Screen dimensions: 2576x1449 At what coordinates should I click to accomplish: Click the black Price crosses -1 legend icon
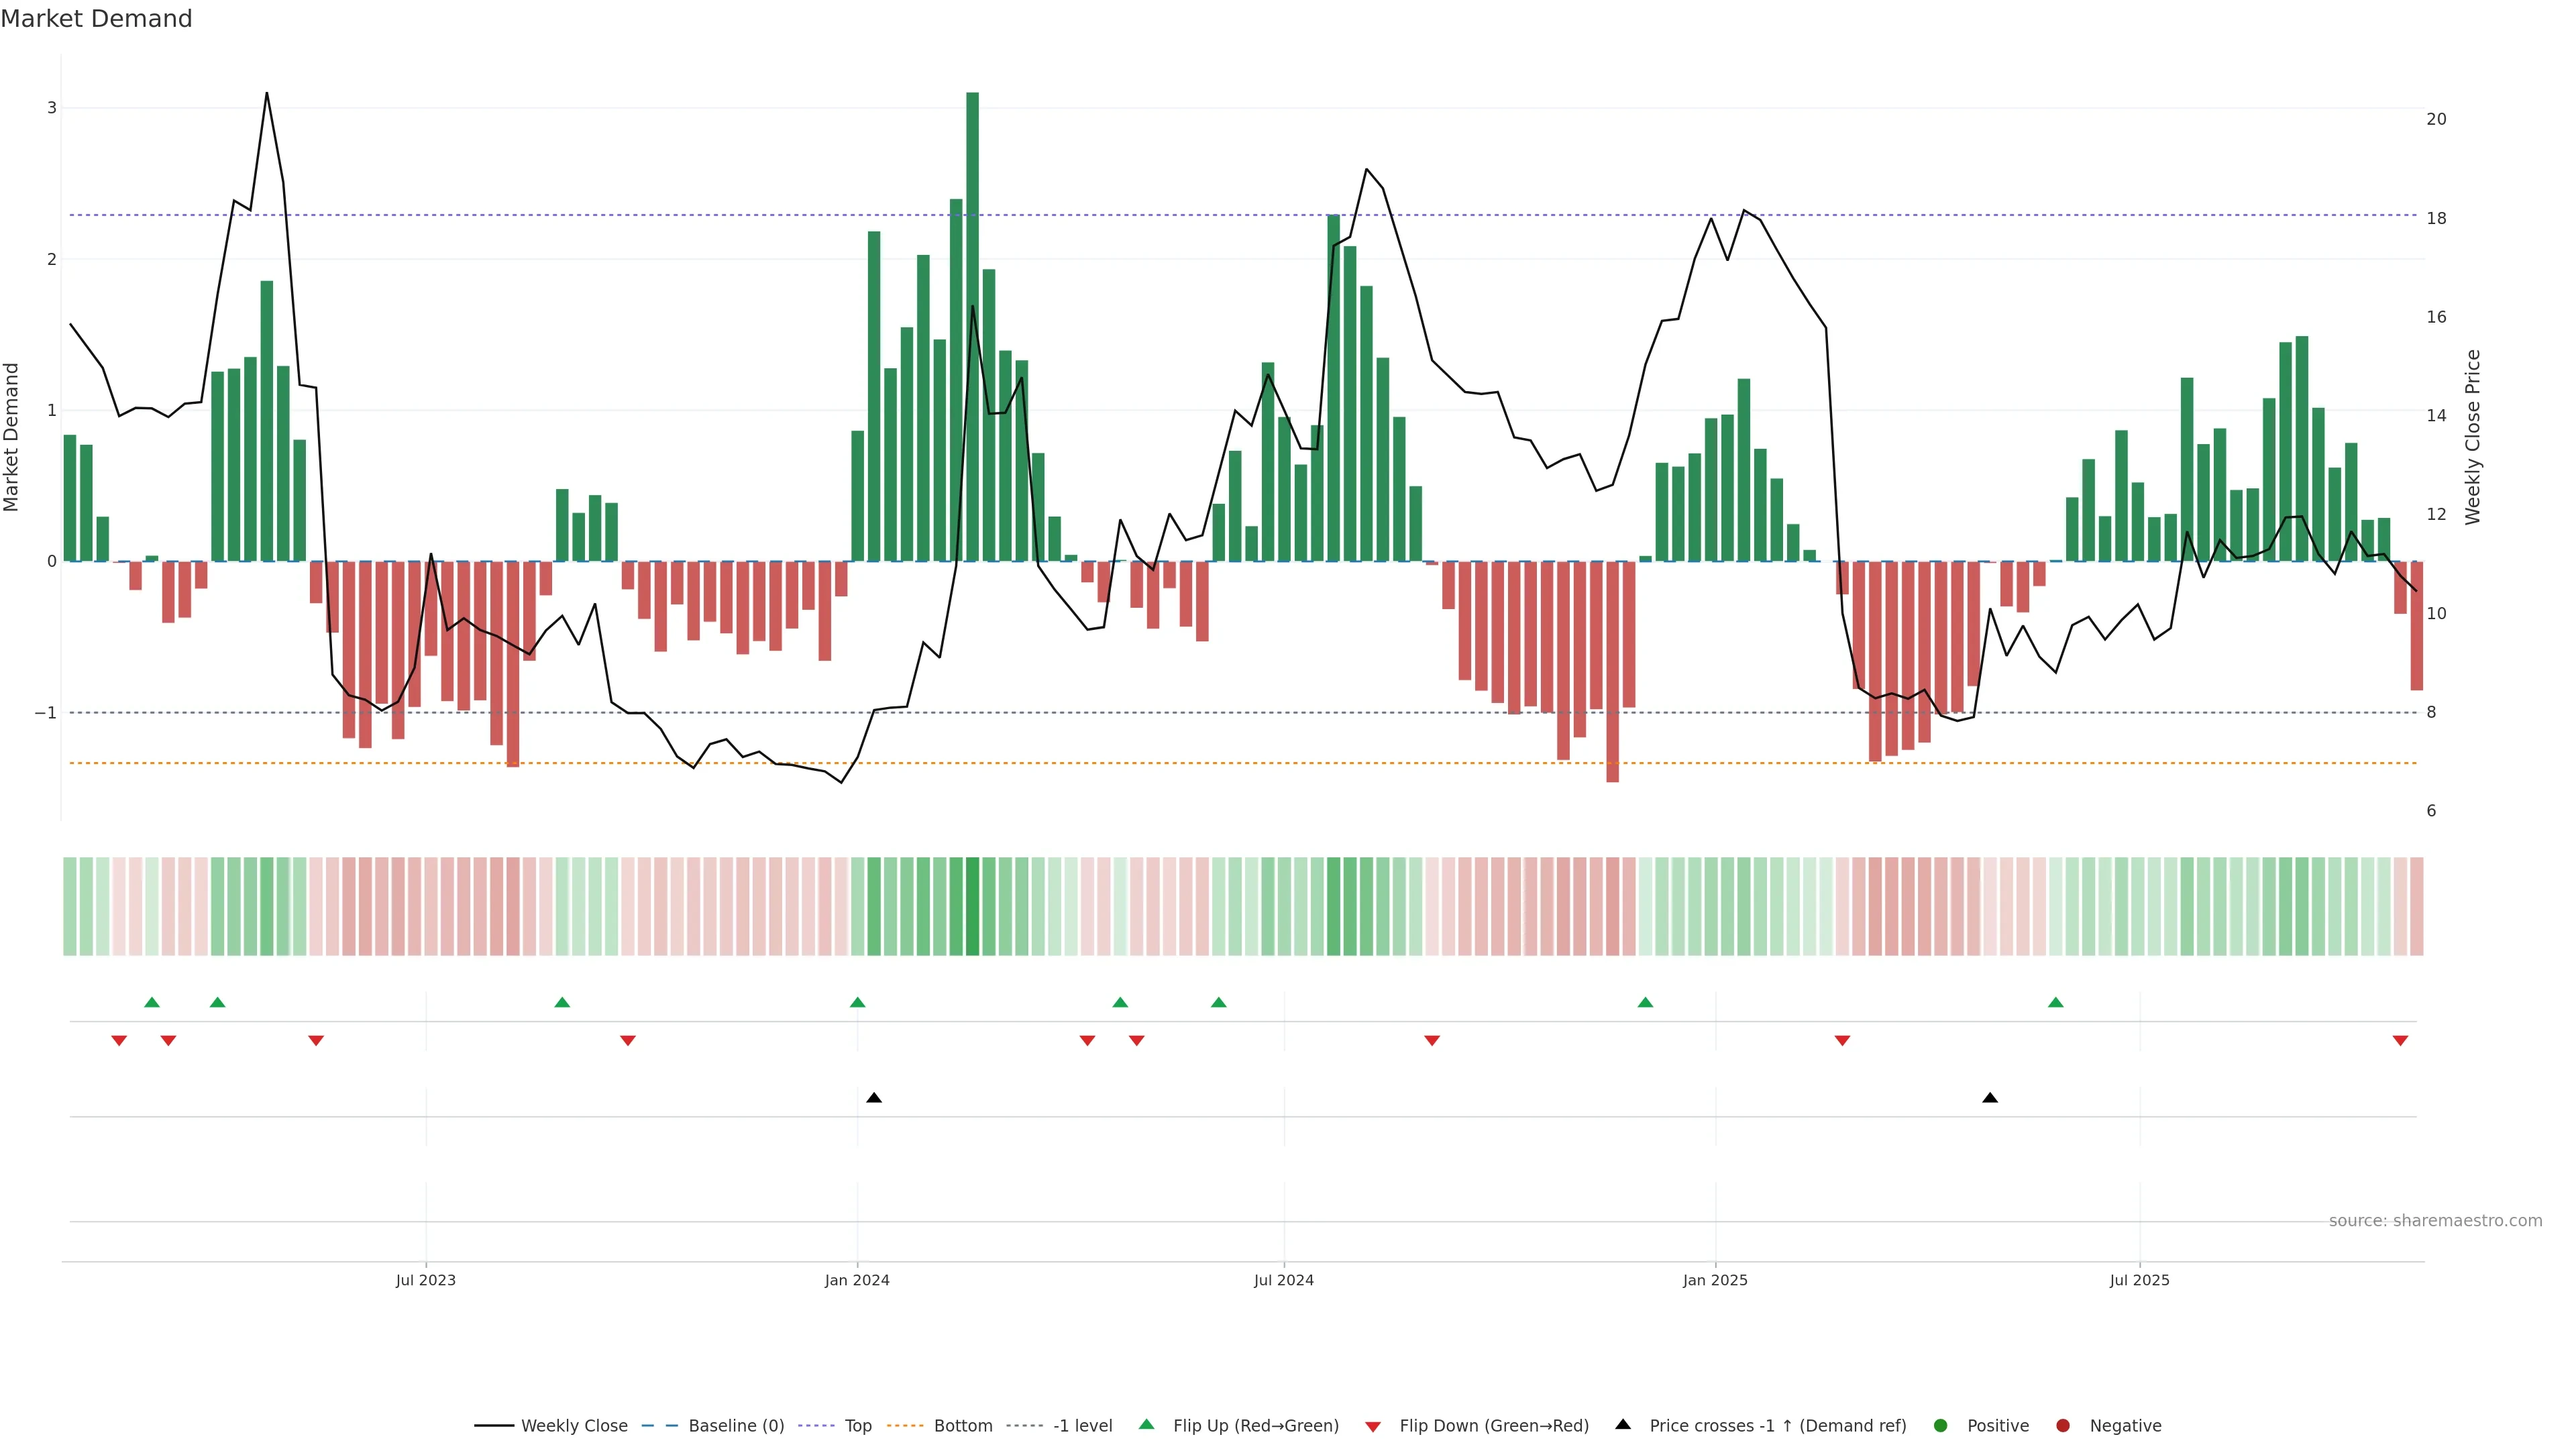coord(1623,1424)
